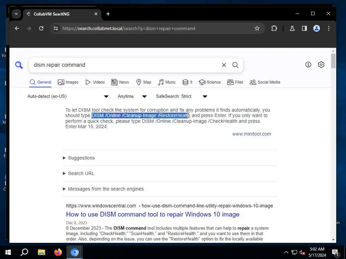The height and width of the screenshot is (259, 346).
Task: Switch to the News category
Action: tap(120, 82)
